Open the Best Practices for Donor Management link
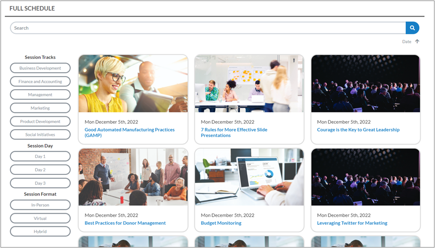 point(125,223)
